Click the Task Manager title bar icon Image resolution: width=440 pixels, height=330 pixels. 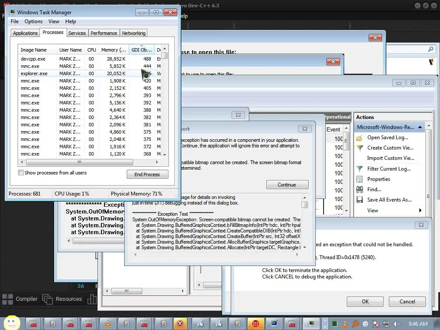click(12, 12)
